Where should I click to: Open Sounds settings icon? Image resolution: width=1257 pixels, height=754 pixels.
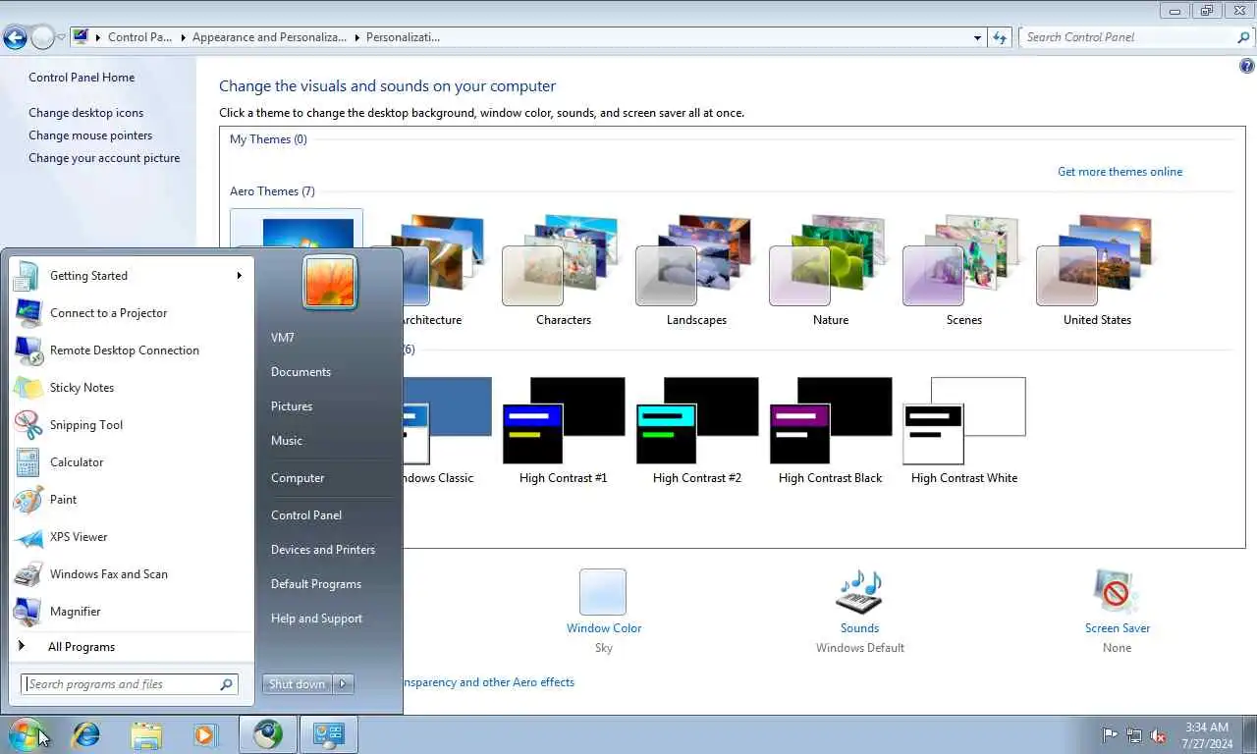[859, 592]
